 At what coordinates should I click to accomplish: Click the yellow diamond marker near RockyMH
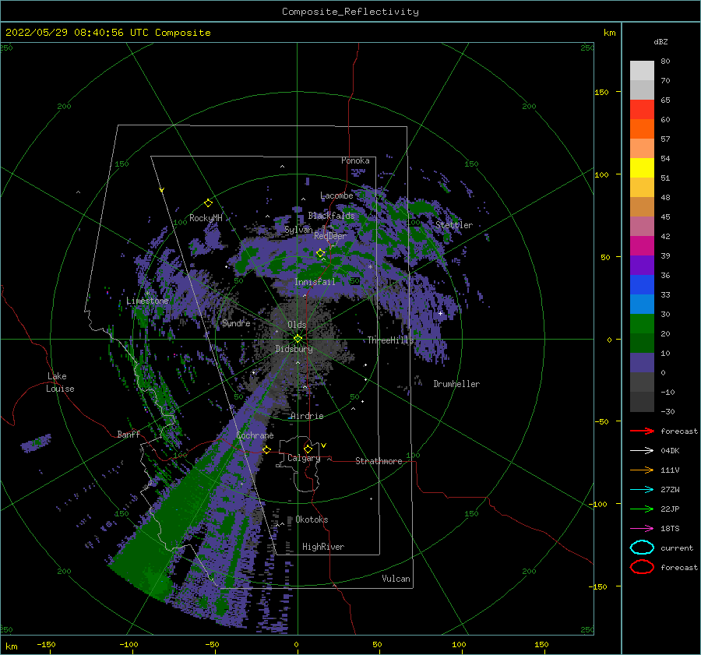208,203
